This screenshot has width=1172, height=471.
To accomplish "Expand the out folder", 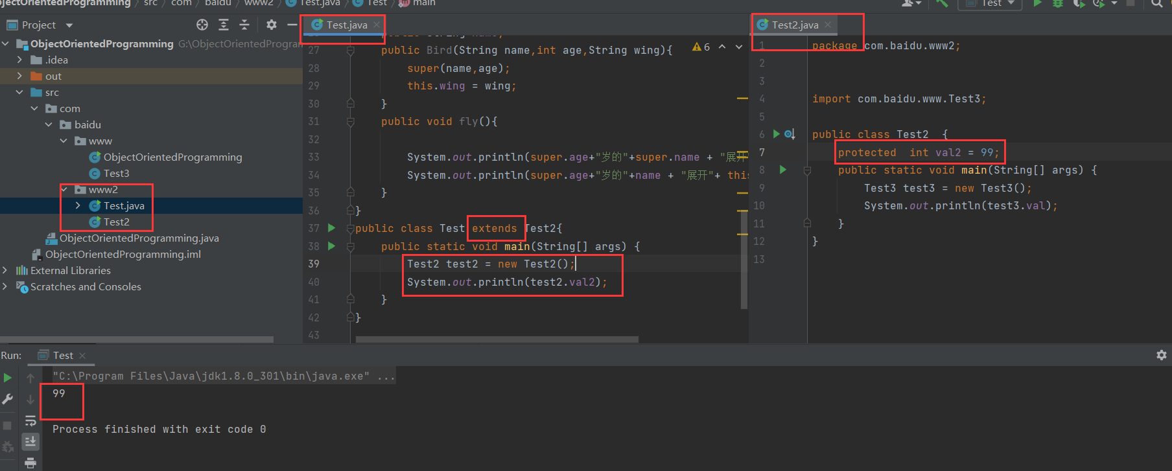I will click(x=19, y=76).
